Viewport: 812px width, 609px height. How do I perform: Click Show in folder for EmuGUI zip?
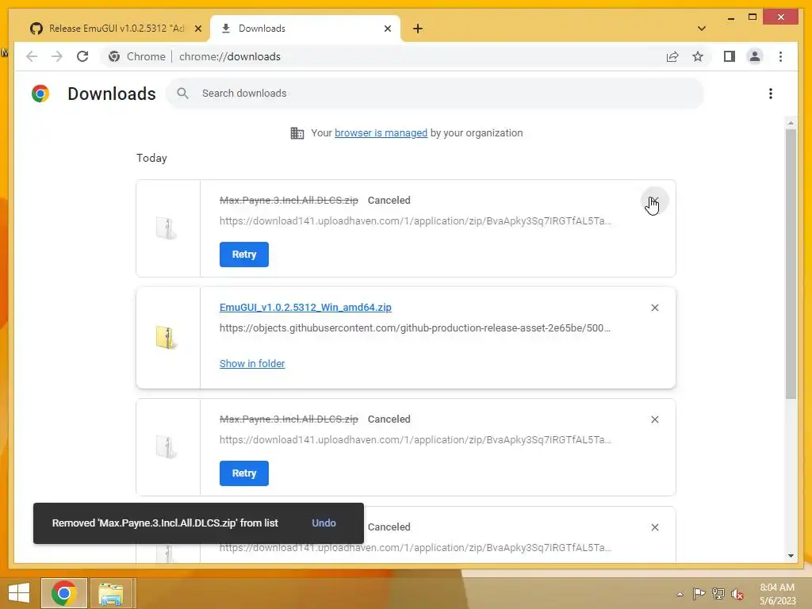click(x=252, y=363)
